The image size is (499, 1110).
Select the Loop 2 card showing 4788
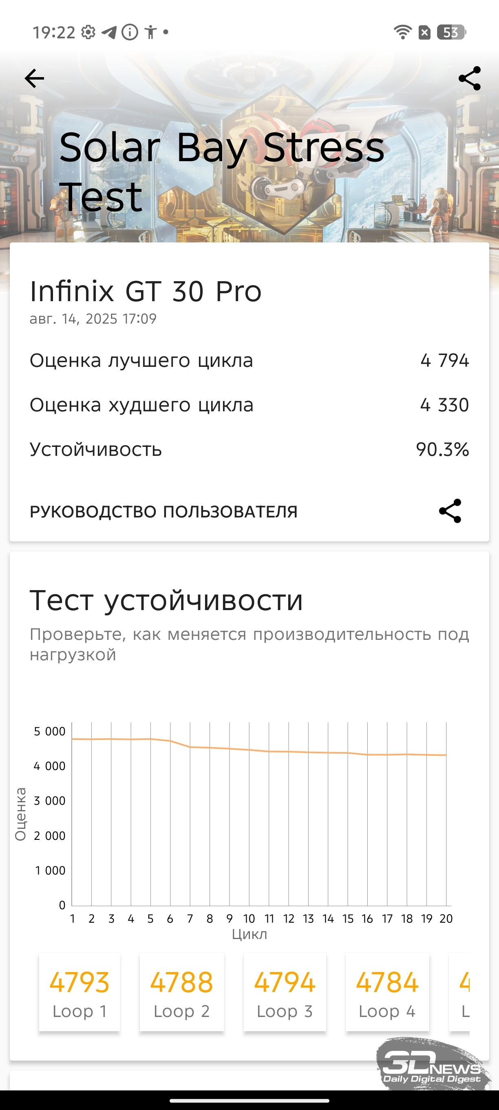click(x=182, y=992)
